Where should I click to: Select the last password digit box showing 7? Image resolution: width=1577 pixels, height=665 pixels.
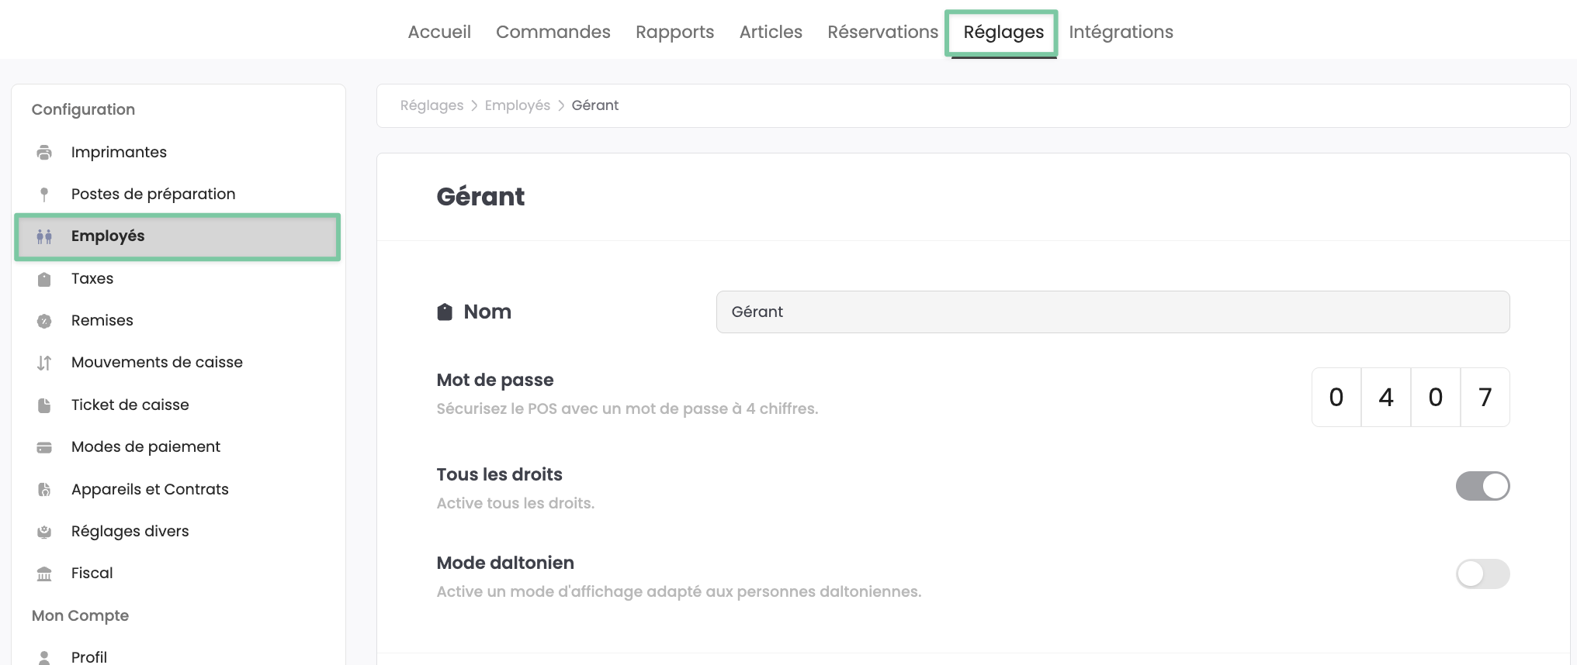pos(1485,398)
